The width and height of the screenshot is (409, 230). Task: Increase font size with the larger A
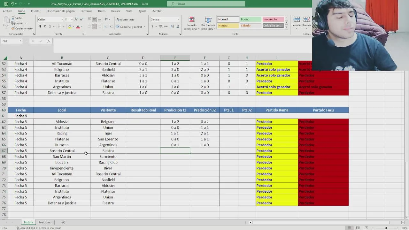(76, 19)
